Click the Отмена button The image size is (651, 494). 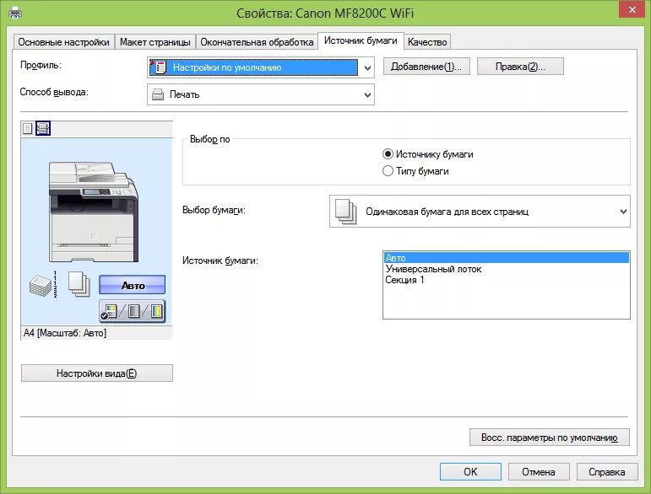[x=539, y=472]
